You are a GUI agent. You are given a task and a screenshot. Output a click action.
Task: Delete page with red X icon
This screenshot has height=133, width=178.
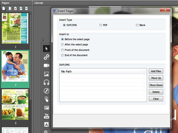tap(15, 9)
